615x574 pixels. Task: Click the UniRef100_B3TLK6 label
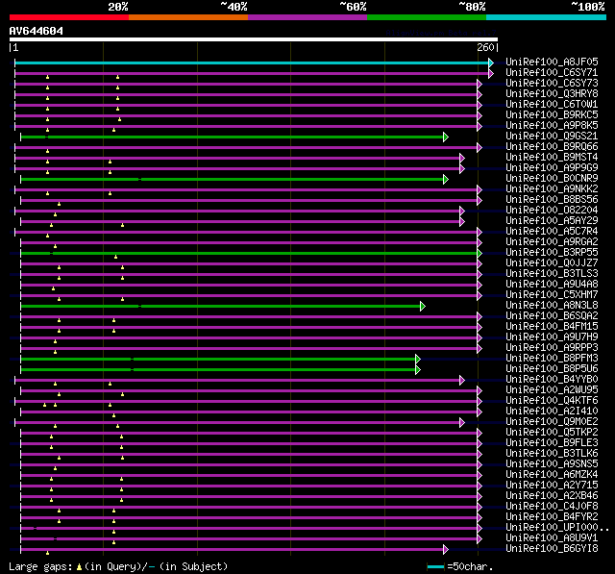coord(552,454)
